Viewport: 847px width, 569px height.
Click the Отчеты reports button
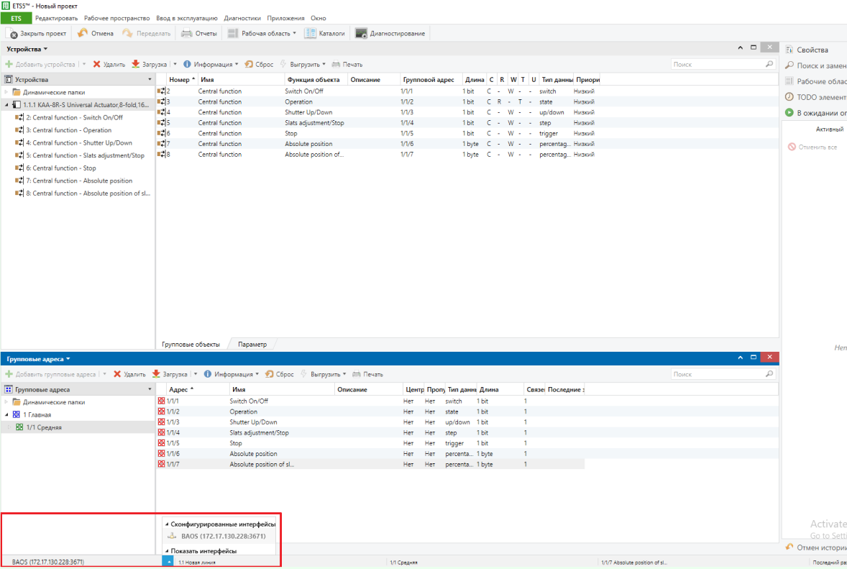pyautogui.click(x=198, y=34)
